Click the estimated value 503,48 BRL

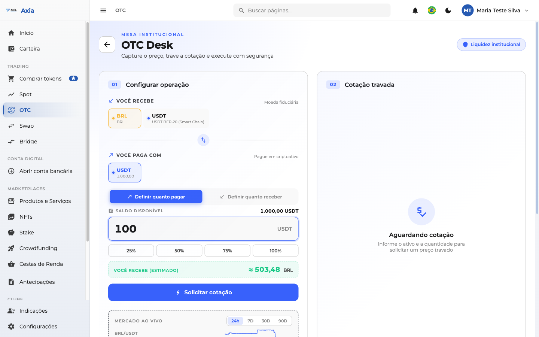[271, 270]
